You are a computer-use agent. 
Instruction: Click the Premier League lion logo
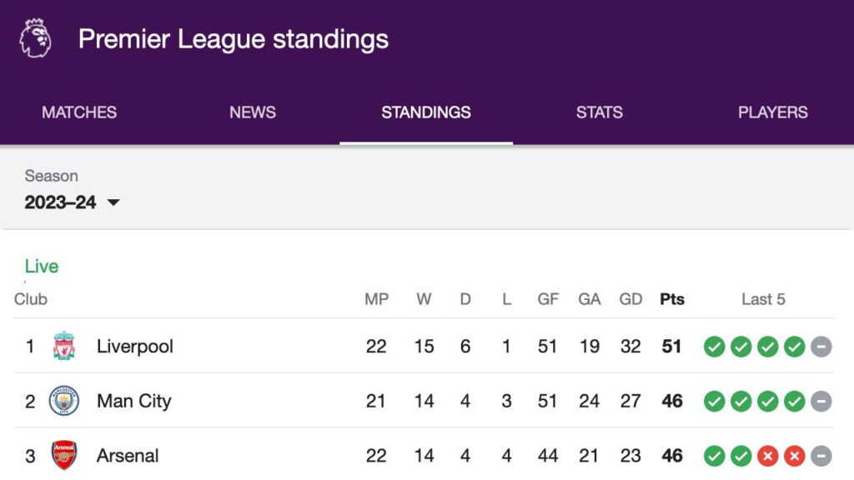coord(35,38)
